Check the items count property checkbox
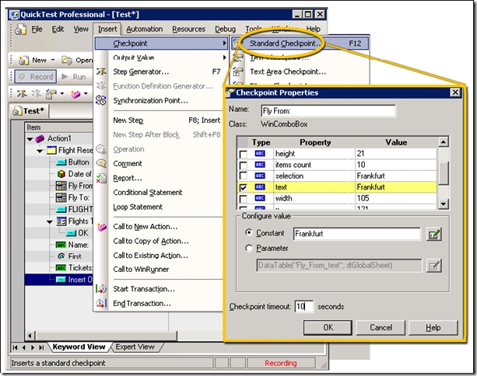This screenshot has width=477, height=376. coord(243,165)
